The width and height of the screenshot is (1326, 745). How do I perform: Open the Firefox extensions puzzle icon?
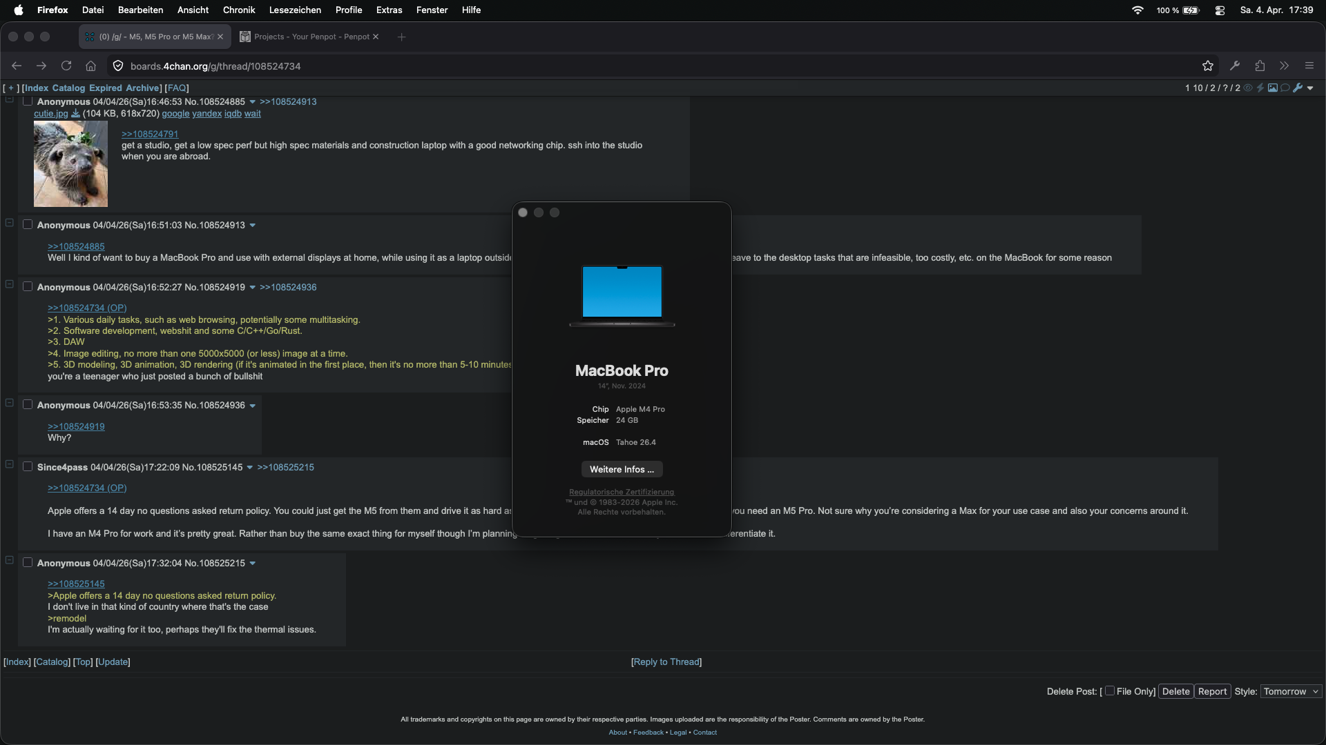1260,66
